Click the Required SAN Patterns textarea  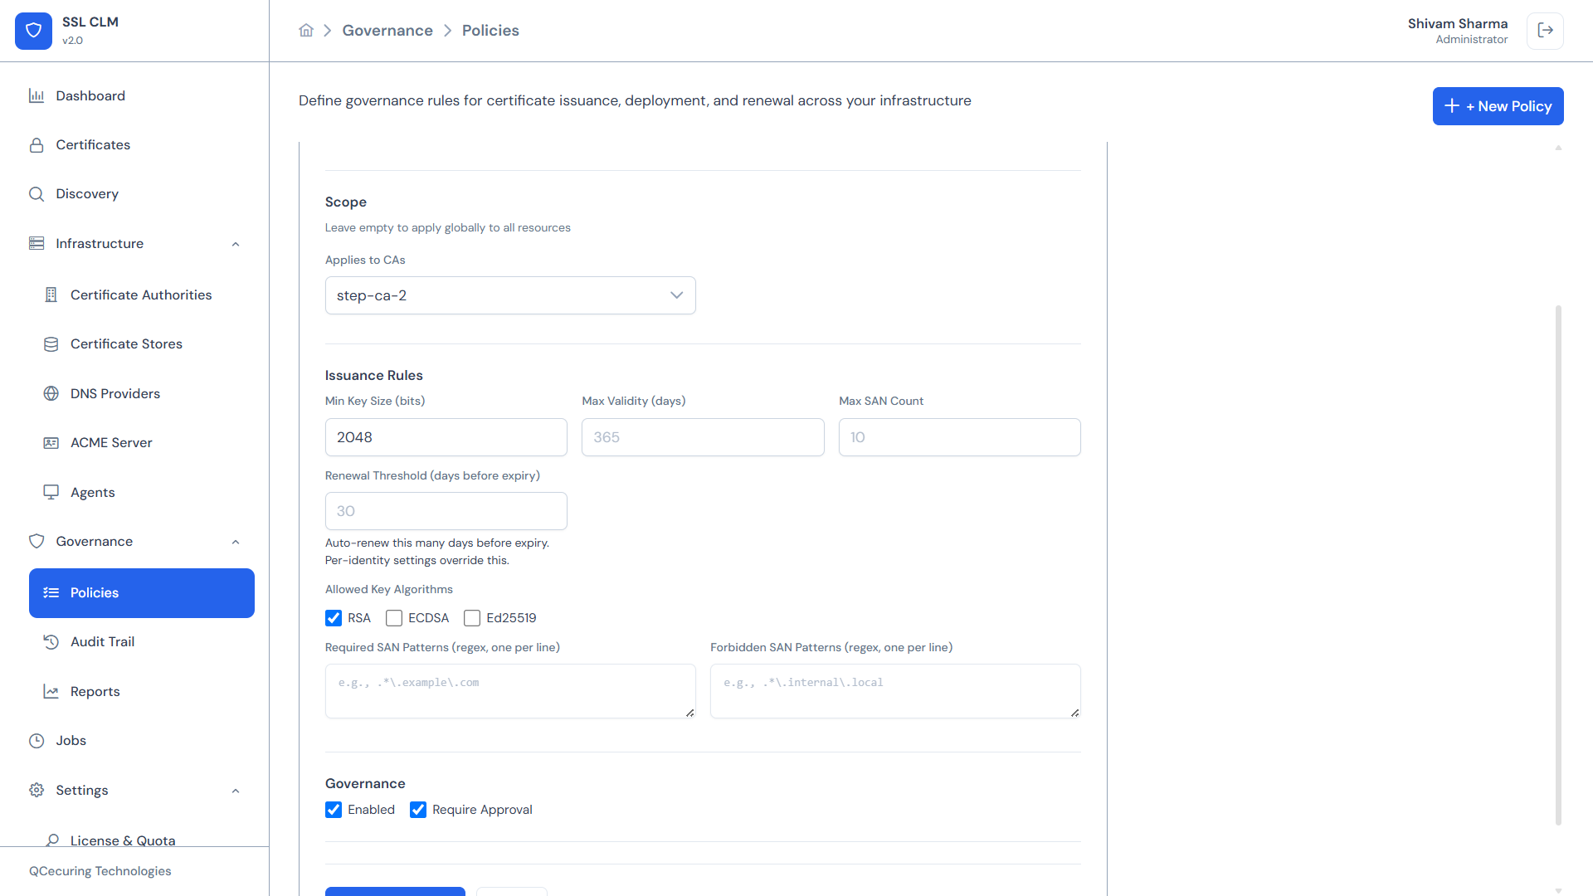click(x=510, y=691)
